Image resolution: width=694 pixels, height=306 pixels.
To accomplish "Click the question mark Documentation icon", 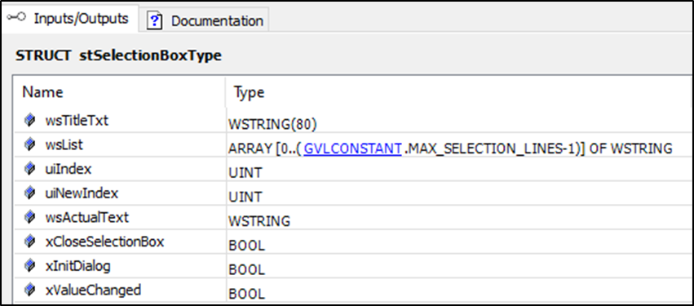I will (154, 20).
